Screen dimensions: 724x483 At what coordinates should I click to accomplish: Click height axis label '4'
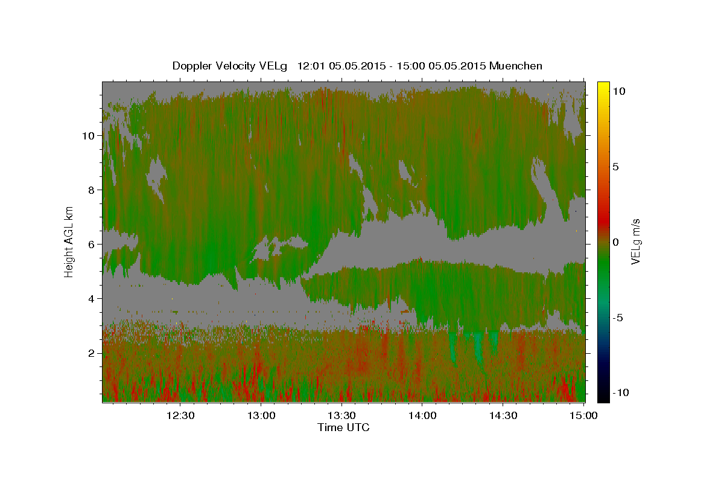point(92,299)
